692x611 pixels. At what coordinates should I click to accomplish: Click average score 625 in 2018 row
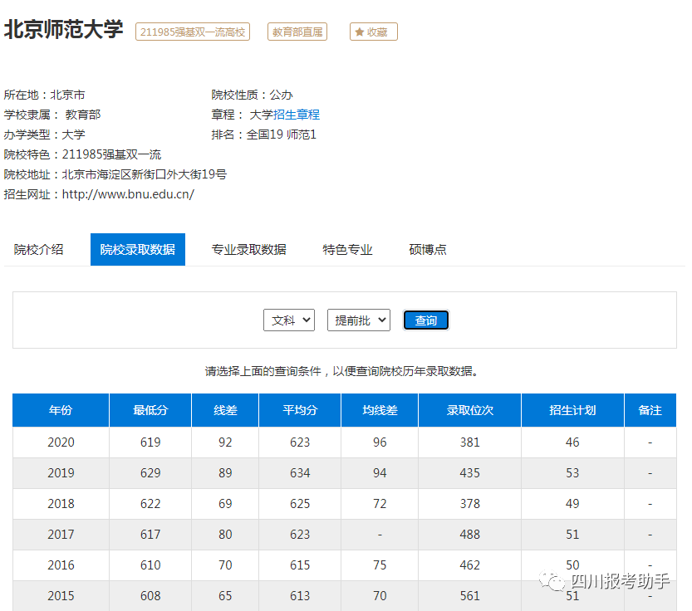pyautogui.click(x=300, y=504)
